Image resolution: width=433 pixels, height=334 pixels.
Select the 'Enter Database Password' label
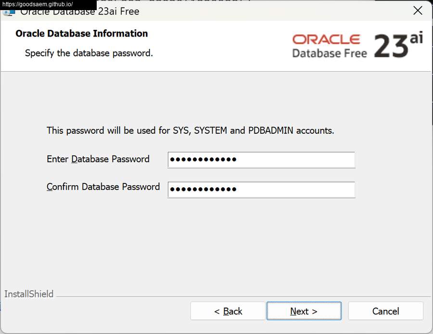(x=98, y=159)
